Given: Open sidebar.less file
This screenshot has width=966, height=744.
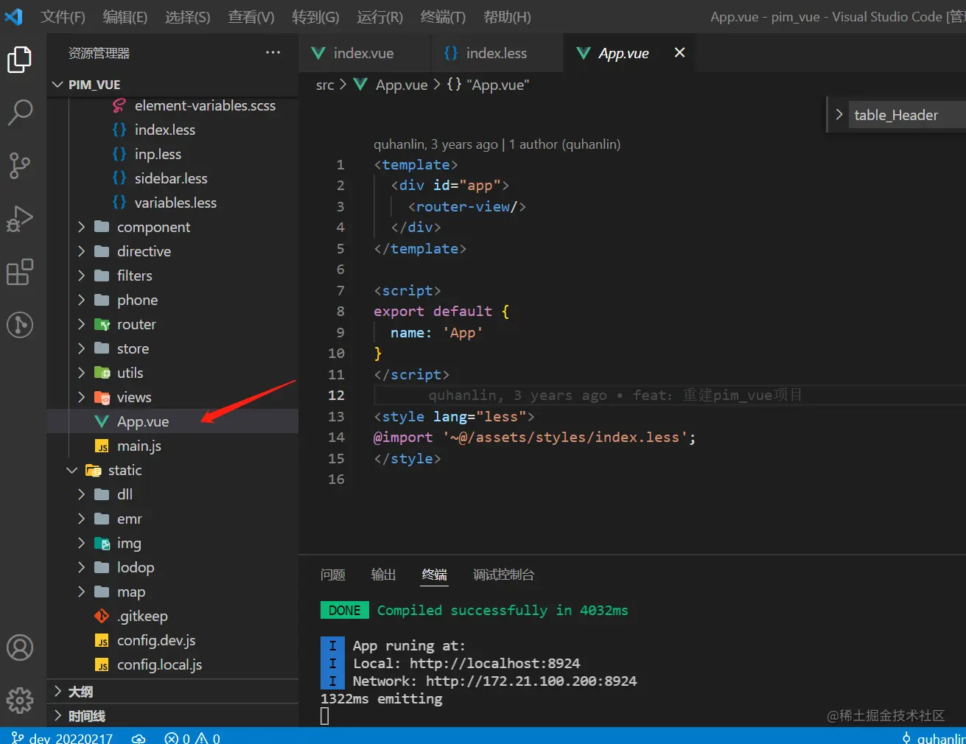Looking at the screenshot, I should click(171, 178).
